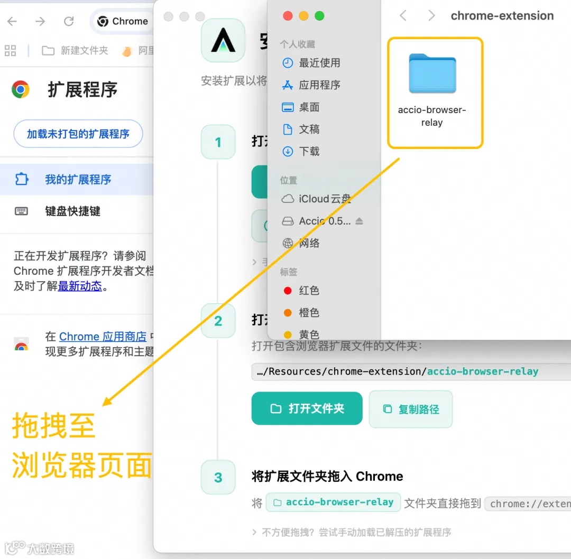The image size is (571, 559).
Task: Choose the 橙色 tag in Finder
Action: (x=301, y=313)
